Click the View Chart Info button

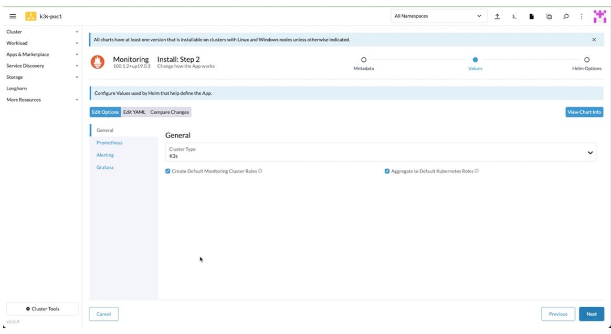click(x=584, y=112)
